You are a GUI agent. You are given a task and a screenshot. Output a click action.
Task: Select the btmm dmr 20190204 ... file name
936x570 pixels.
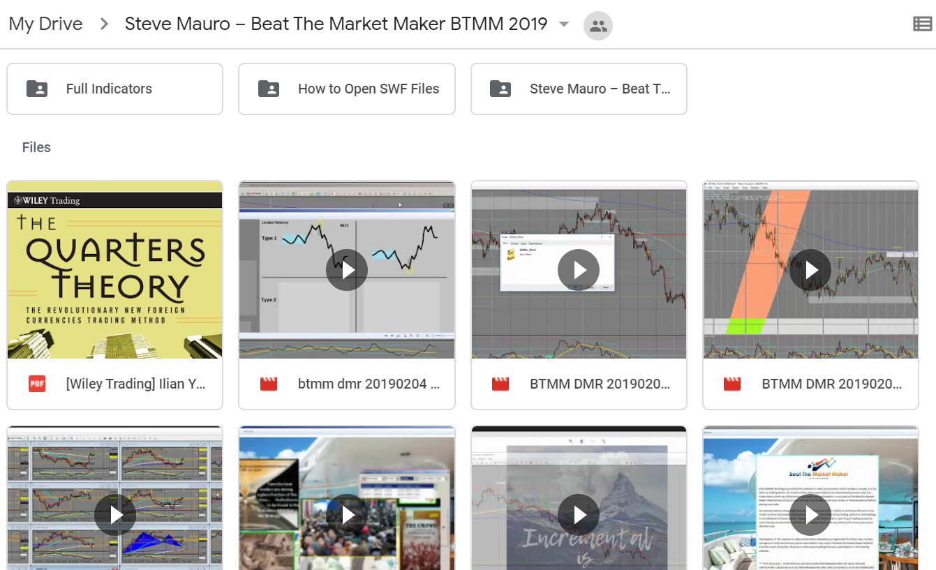pyautogui.click(x=369, y=384)
